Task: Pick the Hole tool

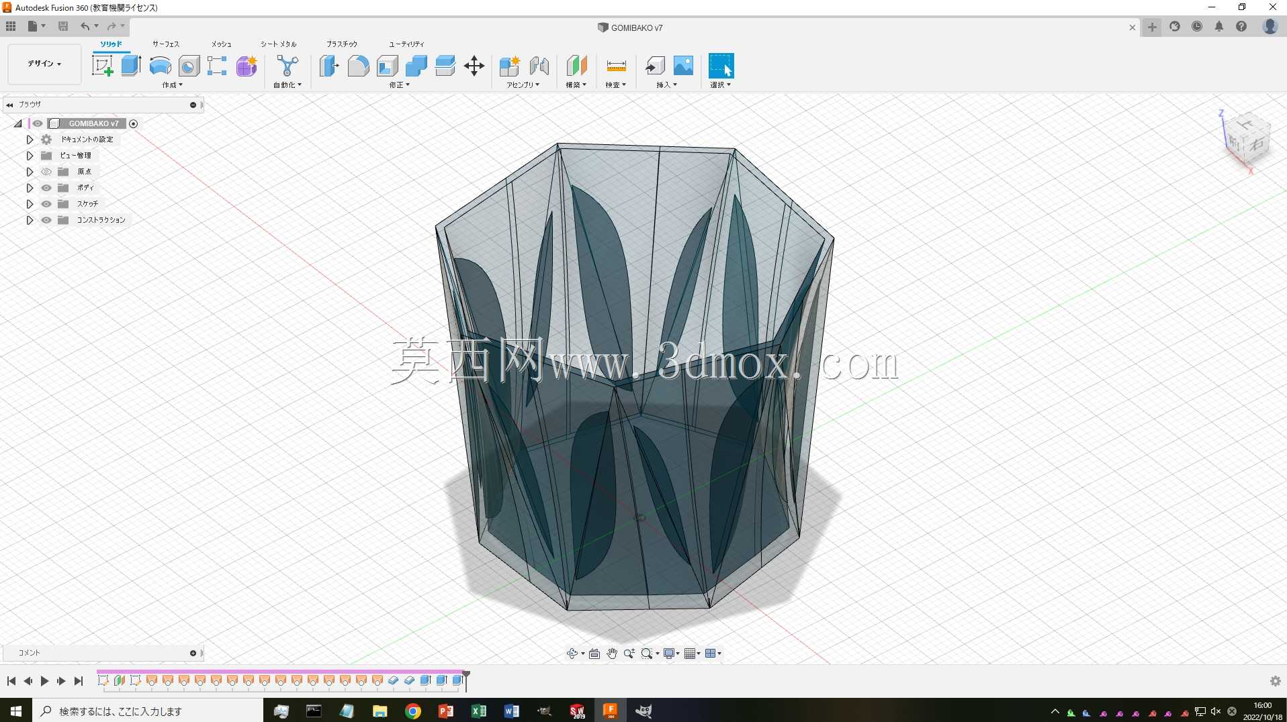Action: pos(189,66)
